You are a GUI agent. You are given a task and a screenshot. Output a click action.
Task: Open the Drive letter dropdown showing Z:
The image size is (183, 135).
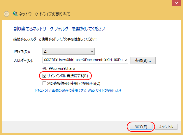68,51
